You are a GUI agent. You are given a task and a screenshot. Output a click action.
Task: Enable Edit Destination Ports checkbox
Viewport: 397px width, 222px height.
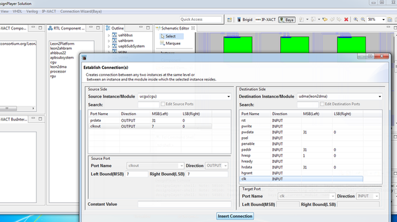pyautogui.click(x=322, y=104)
